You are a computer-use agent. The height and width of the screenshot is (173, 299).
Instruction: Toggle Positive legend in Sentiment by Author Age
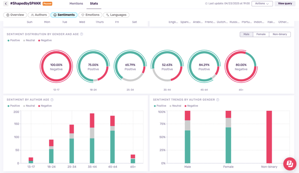(x=14, y=106)
